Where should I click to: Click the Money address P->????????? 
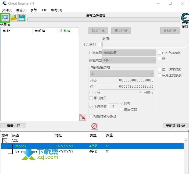[x=64, y=146]
